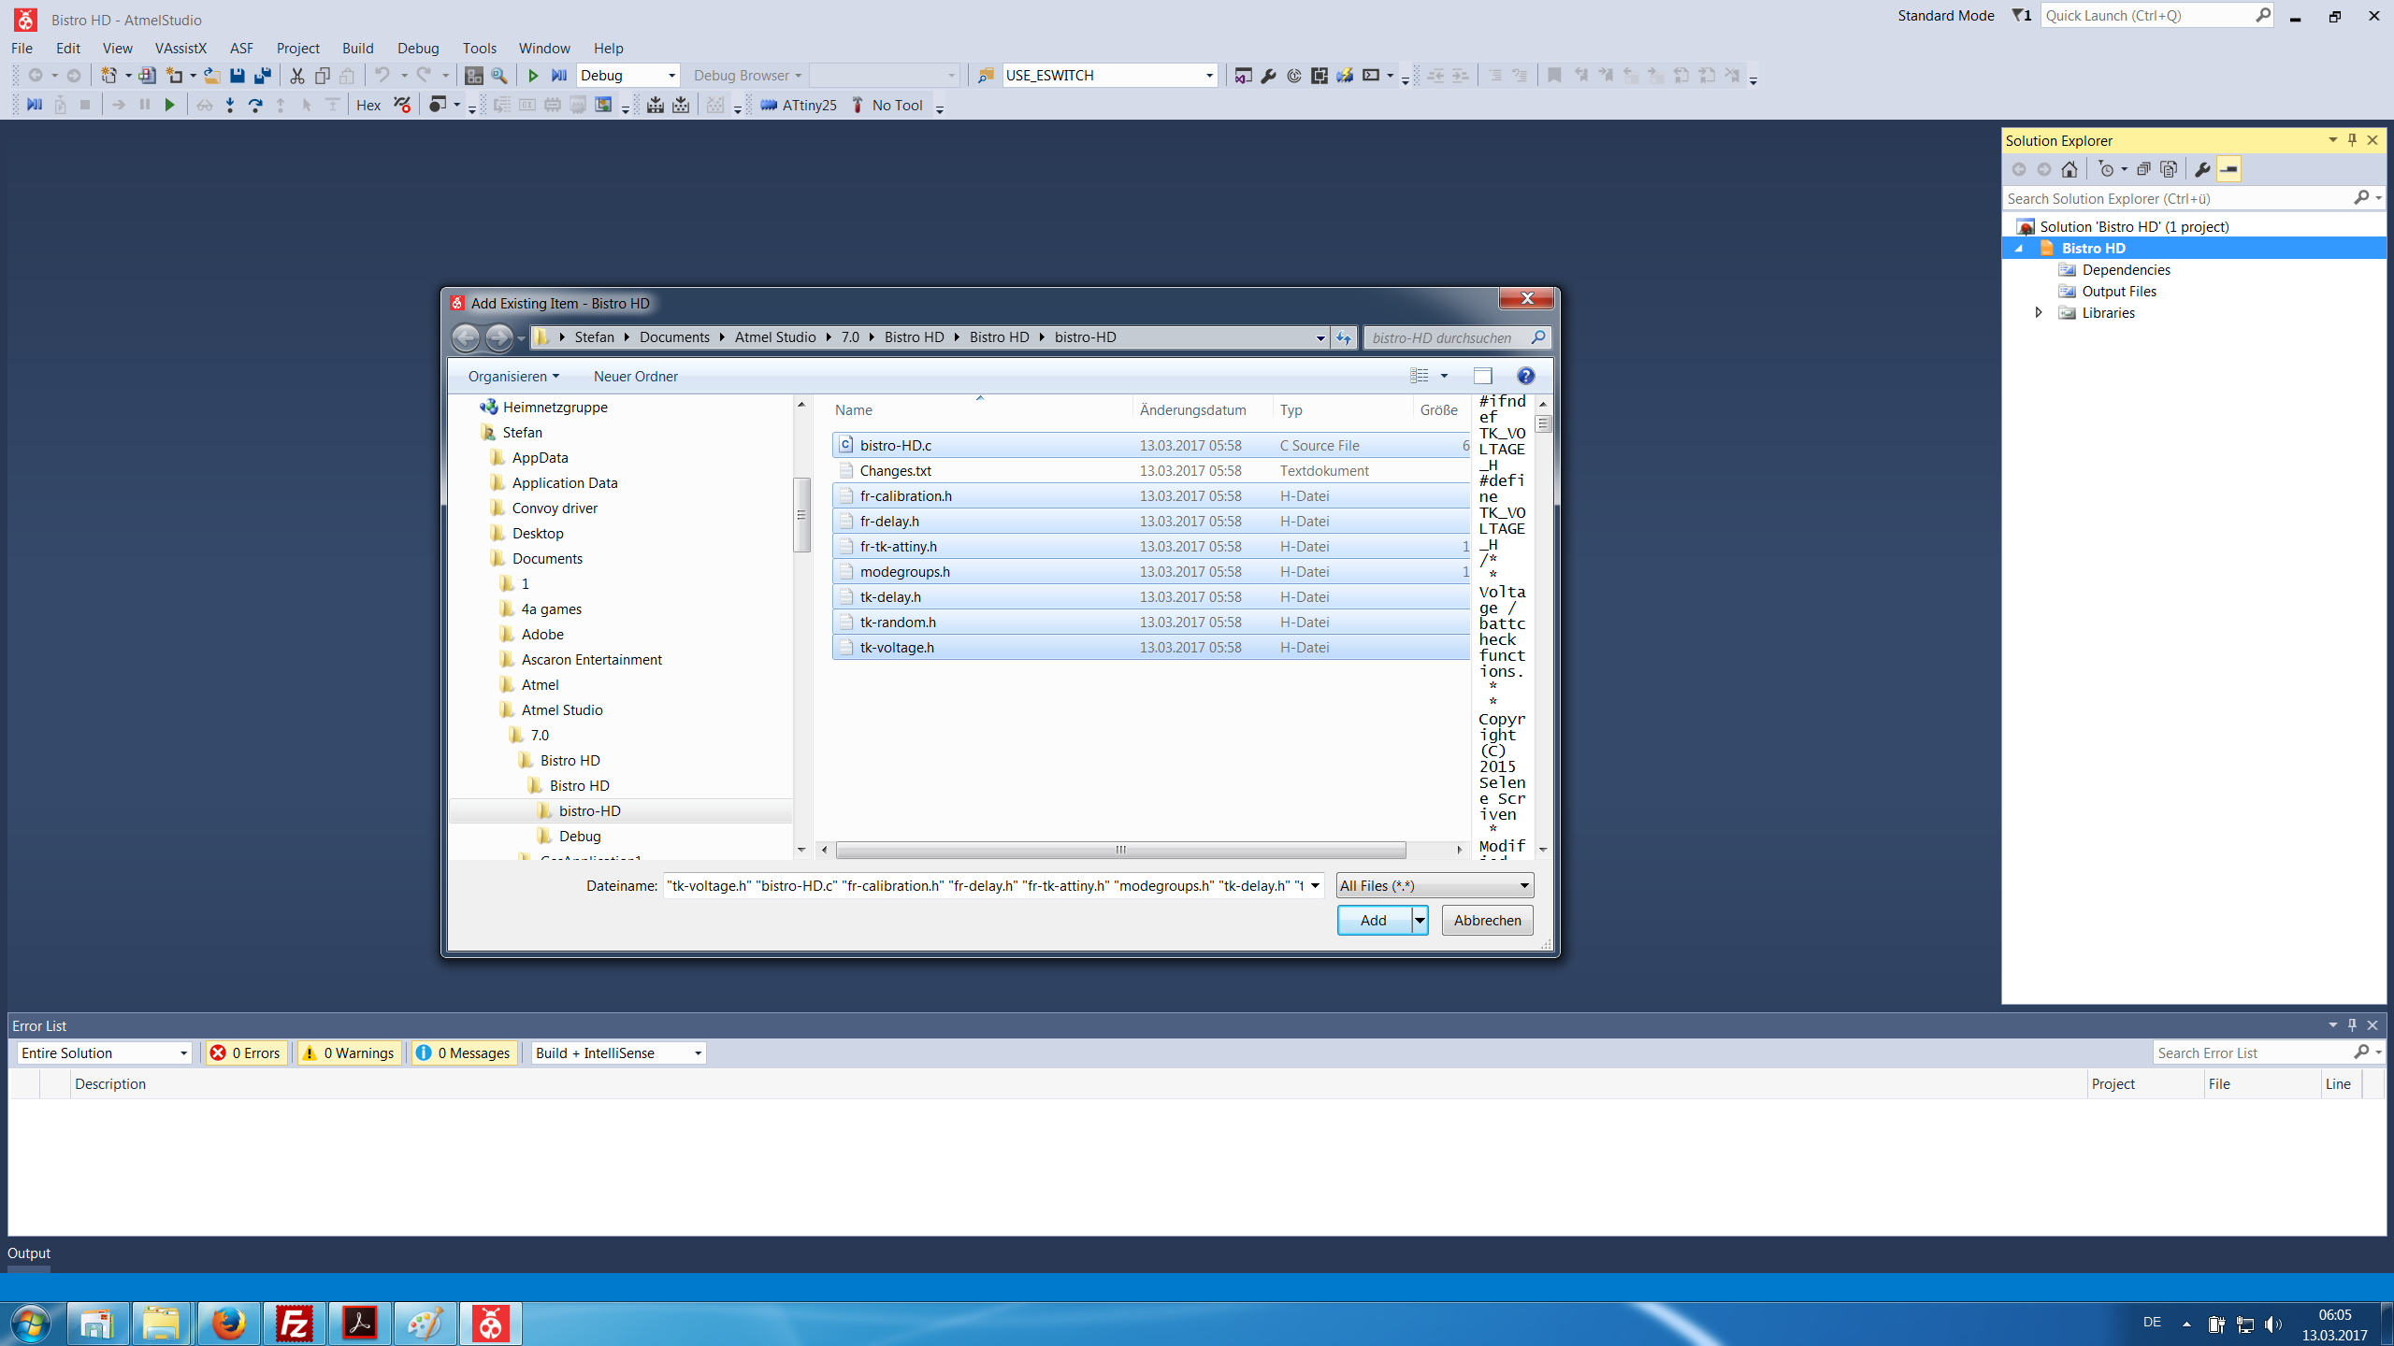Pin the Solution Explorer panel

tap(2353, 140)
